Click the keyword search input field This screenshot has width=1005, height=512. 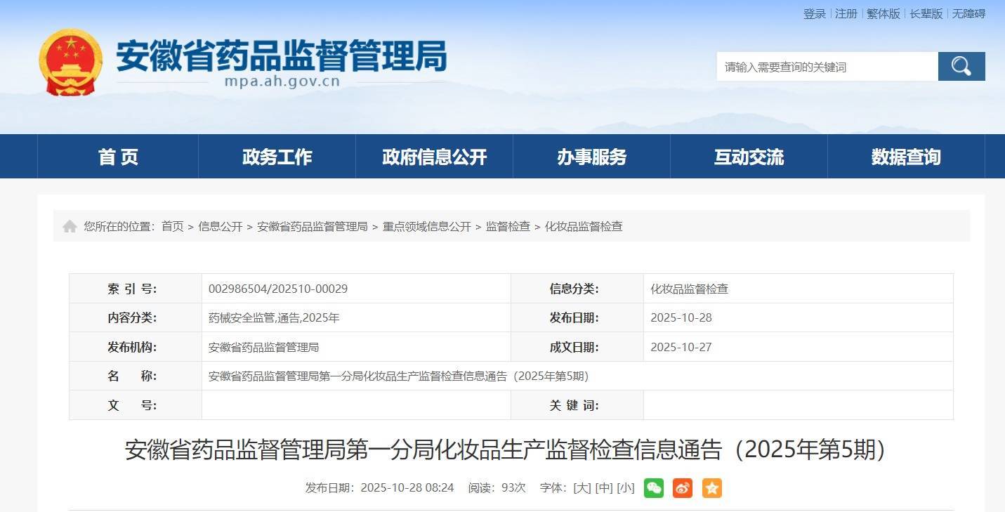808,66
